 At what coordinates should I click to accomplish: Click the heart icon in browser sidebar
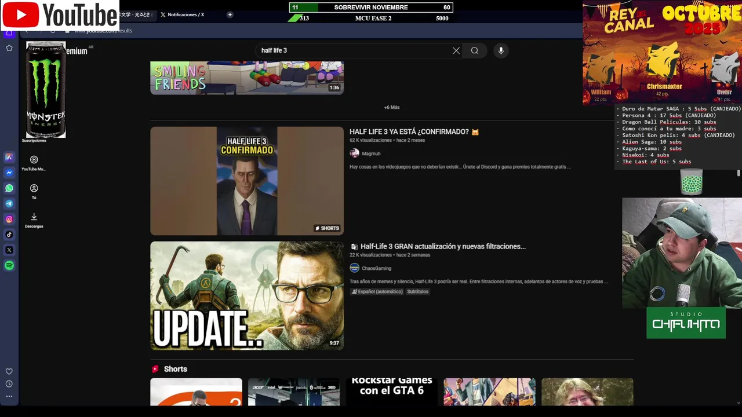click(x=9, y=372)
